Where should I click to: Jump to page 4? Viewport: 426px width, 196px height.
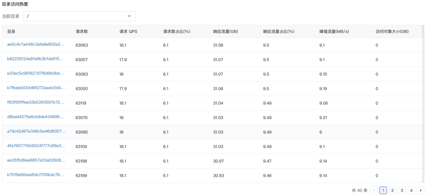pos(411,190)
